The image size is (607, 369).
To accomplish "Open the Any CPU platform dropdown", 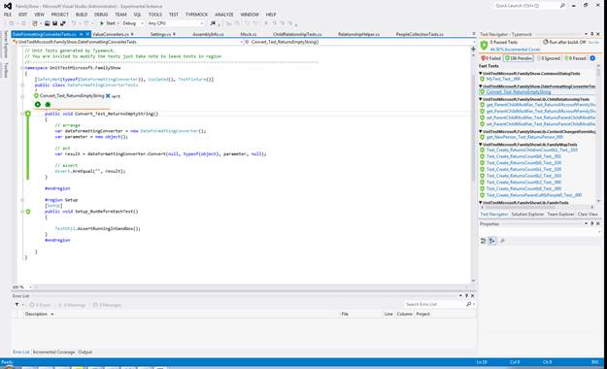I will click(176, 23).
